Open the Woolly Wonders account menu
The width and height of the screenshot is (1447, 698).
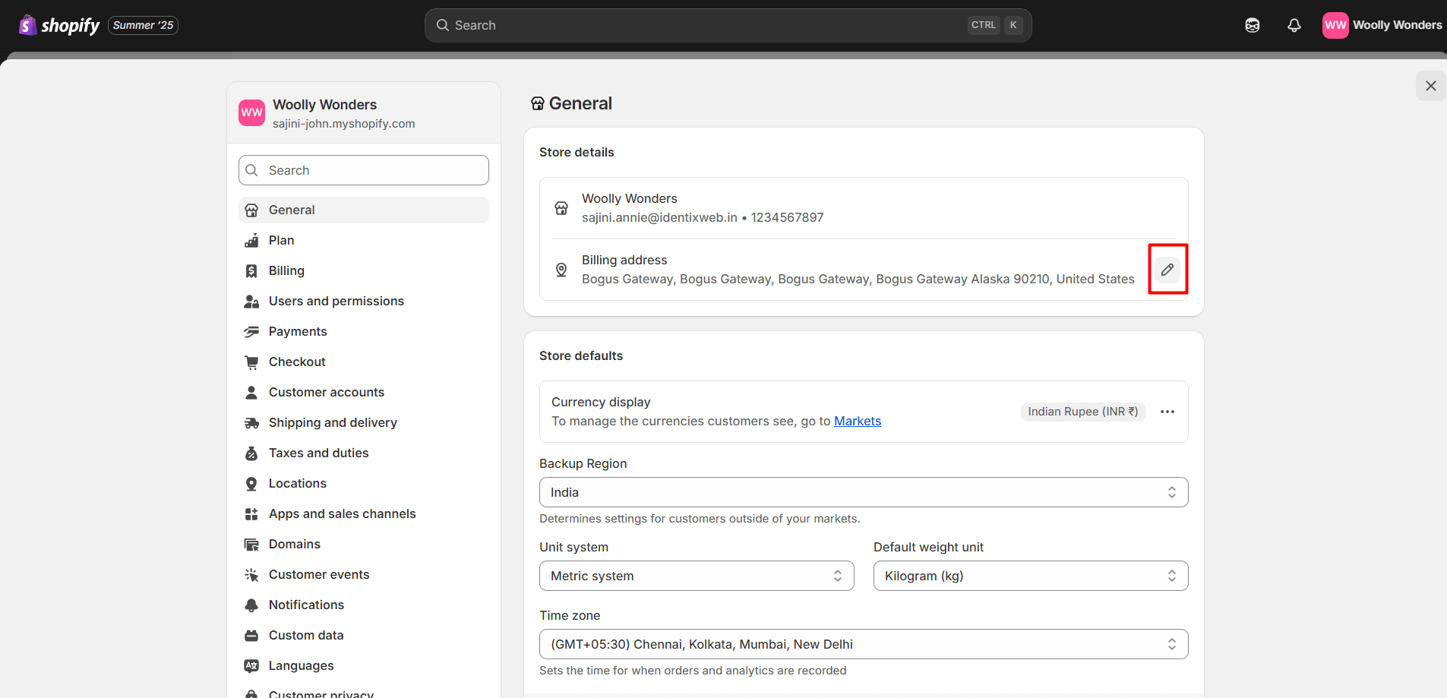click(1382, 25)
